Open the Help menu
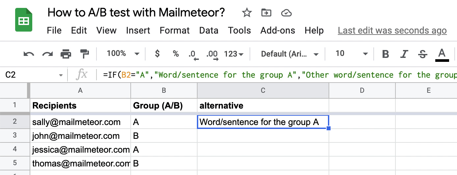The height and width of the screenshot is (175, 457). 314,31
